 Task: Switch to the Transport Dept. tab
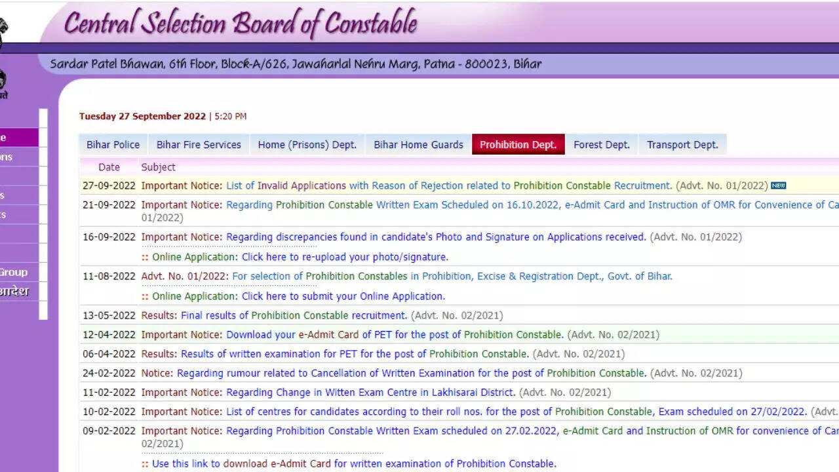[x=682, y=145]
